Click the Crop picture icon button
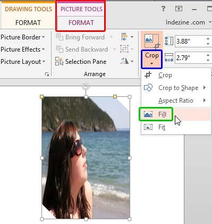The height and width of the screenshot is (224, 212). coord(151,41)
